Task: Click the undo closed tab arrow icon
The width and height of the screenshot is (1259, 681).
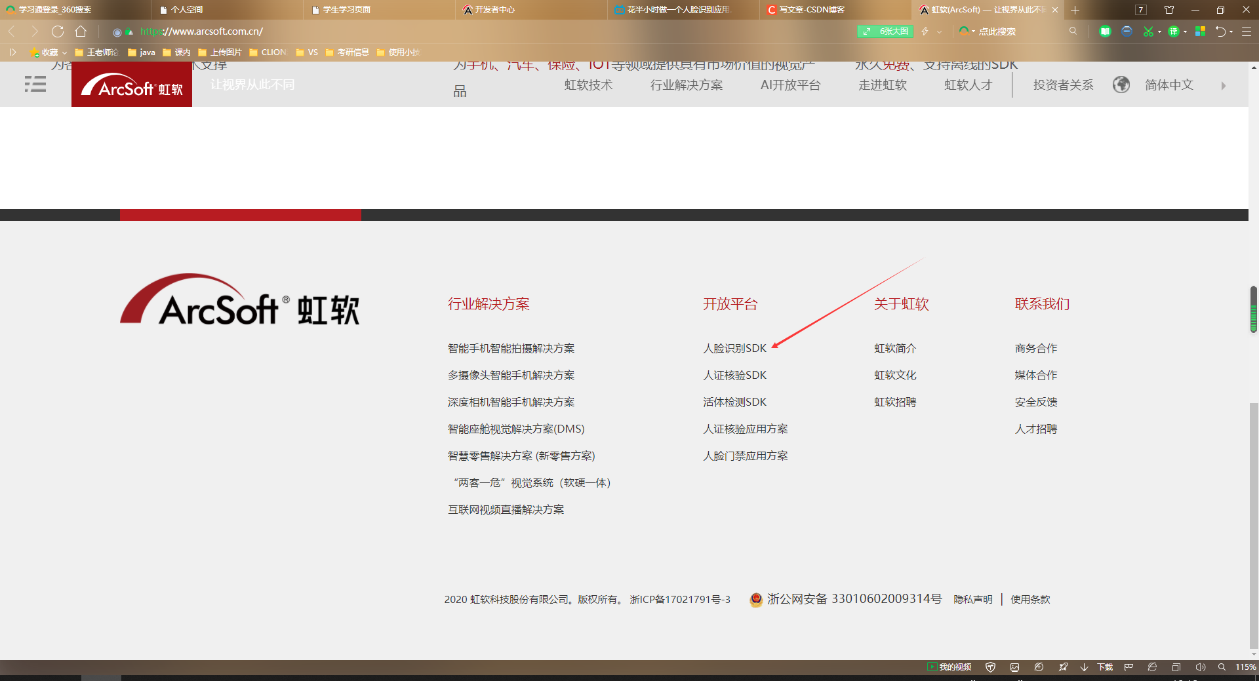Action: tap(1220, 31)
